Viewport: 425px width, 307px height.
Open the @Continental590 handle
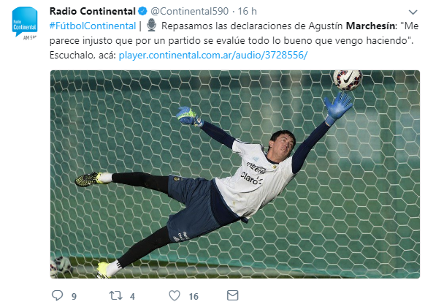(189, 11)
